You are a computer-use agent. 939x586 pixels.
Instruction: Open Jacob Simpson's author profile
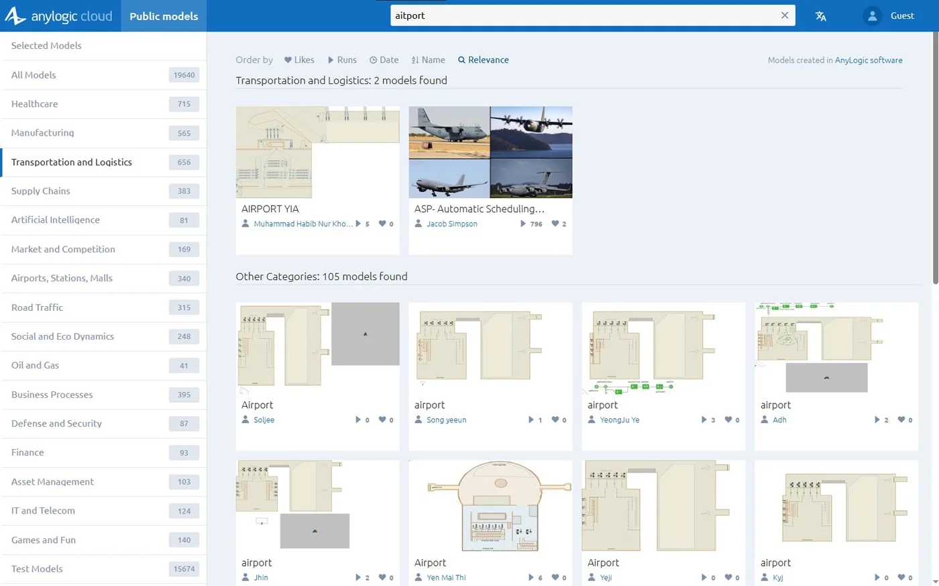pyautogui.click(x=451, y=224)
